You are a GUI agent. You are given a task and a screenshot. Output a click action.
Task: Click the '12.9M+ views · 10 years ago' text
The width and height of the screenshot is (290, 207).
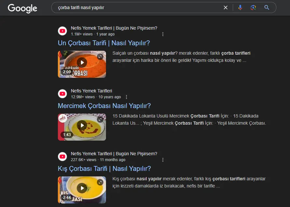[x=96, y=97]
